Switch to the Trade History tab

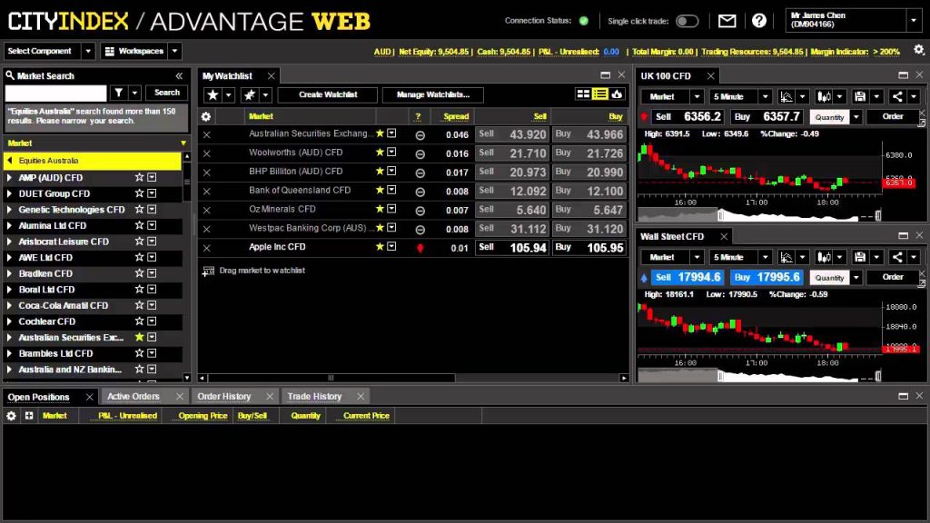coord(314,396)
